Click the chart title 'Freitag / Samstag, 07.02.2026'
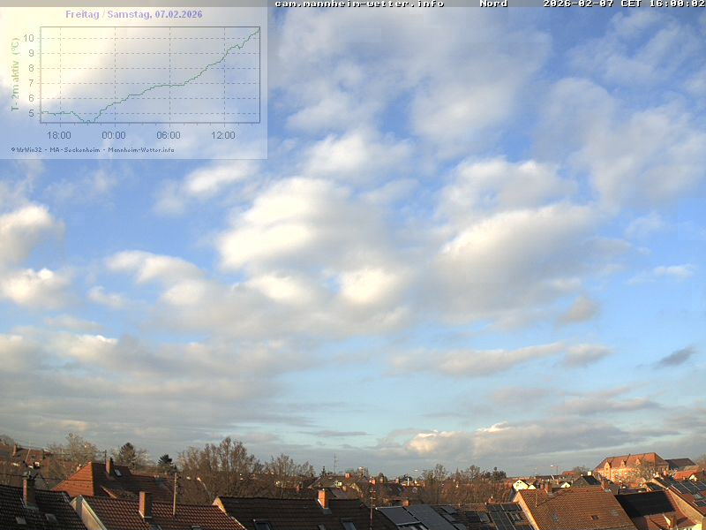The width and height of the screenshot is (706, 530). (133, 14)
